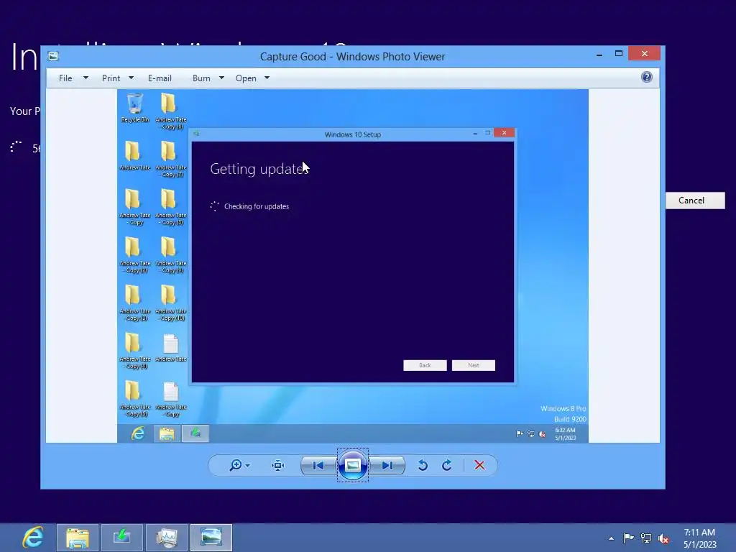Launch Internet Explorer from the taskbar
This screenshot has height=552, width=736.
tap(33, 538)
